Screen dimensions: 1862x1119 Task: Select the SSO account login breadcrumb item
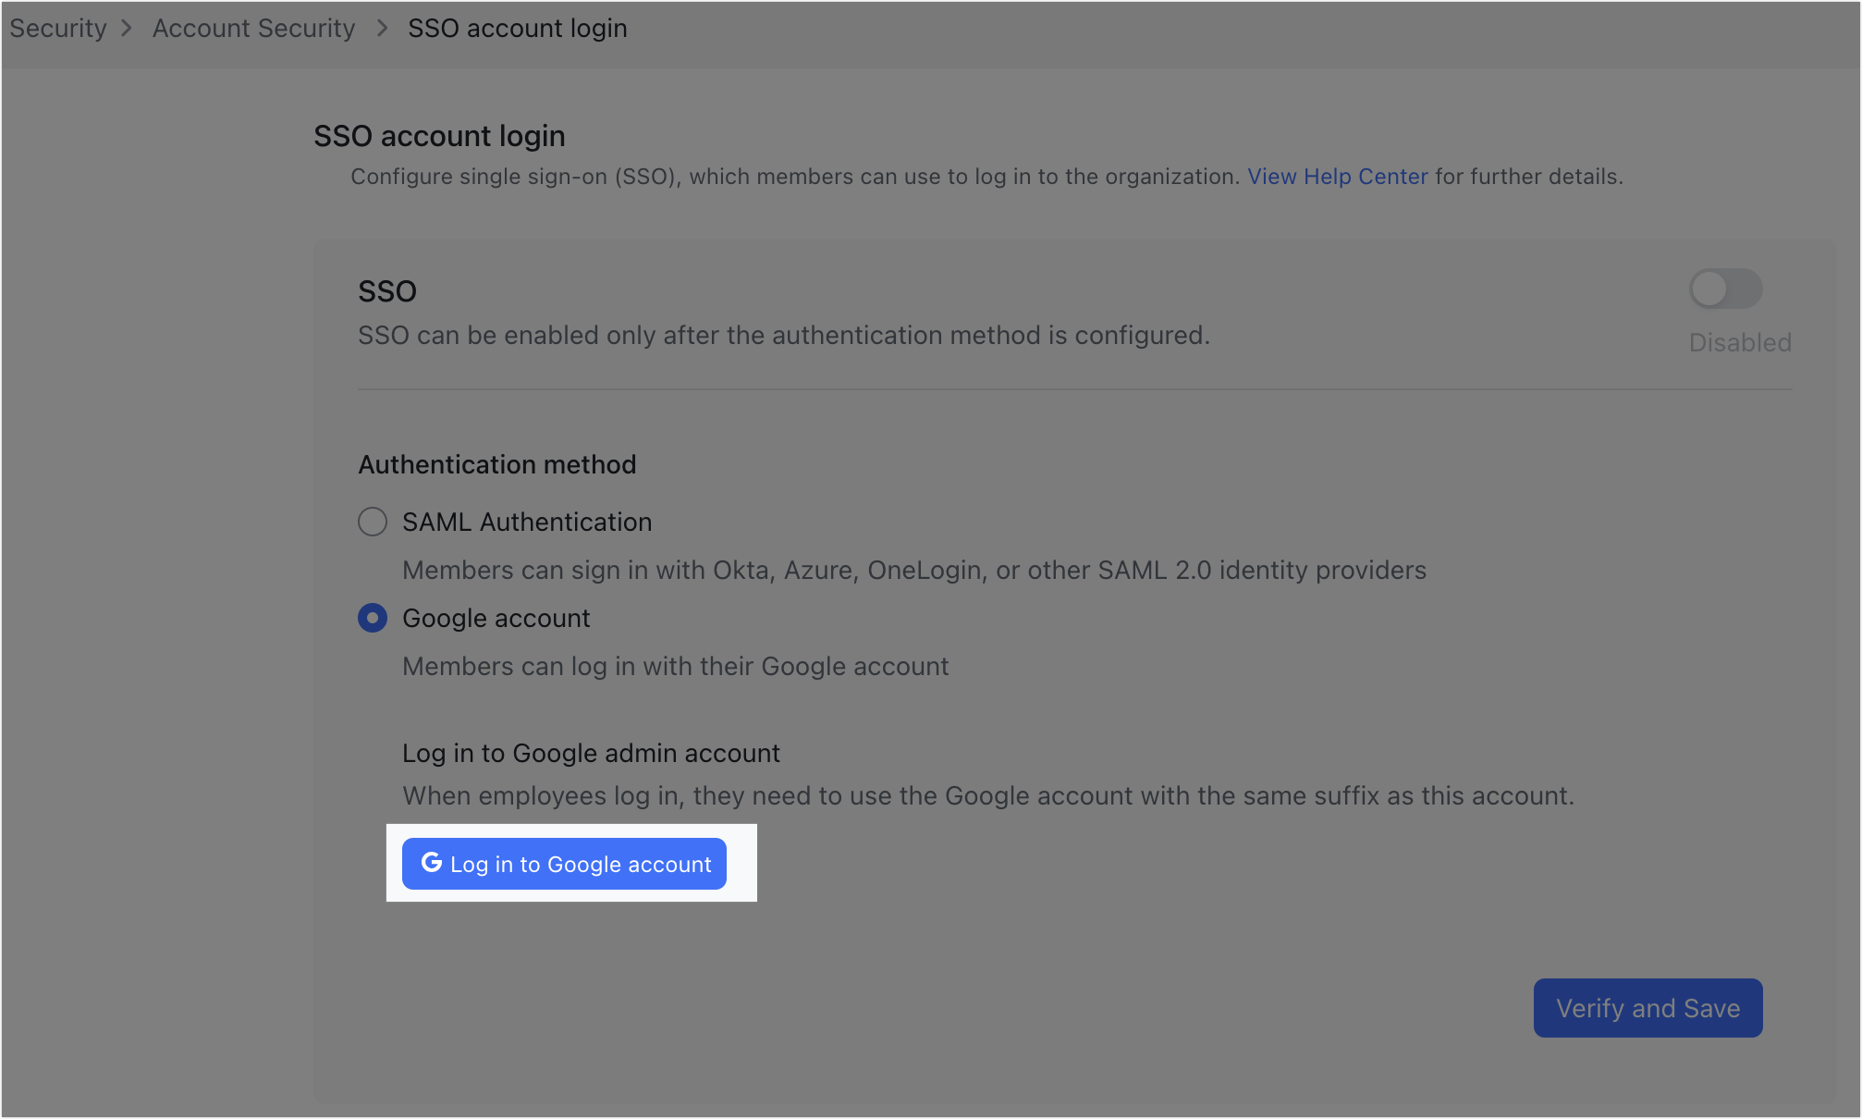coord(517,28)
